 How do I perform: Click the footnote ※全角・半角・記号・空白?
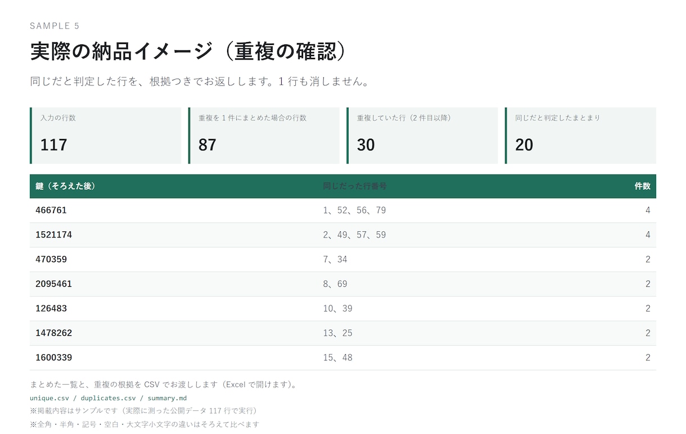pos(145,424)
